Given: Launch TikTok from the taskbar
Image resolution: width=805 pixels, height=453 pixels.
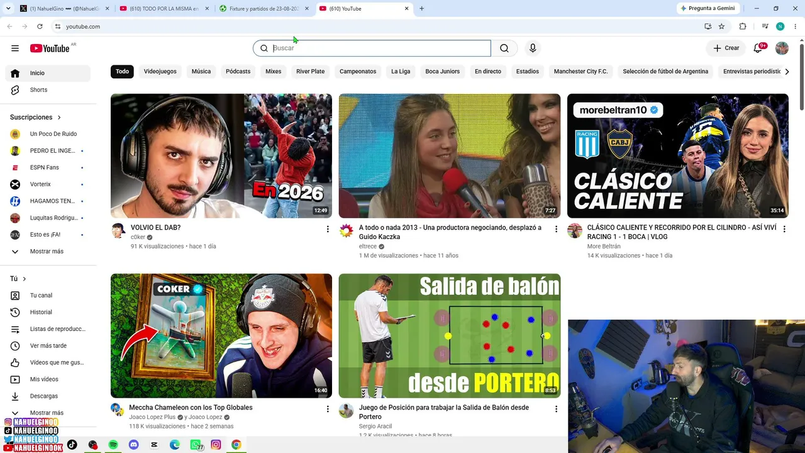Looking at the screenshot, I should point(72,445).
